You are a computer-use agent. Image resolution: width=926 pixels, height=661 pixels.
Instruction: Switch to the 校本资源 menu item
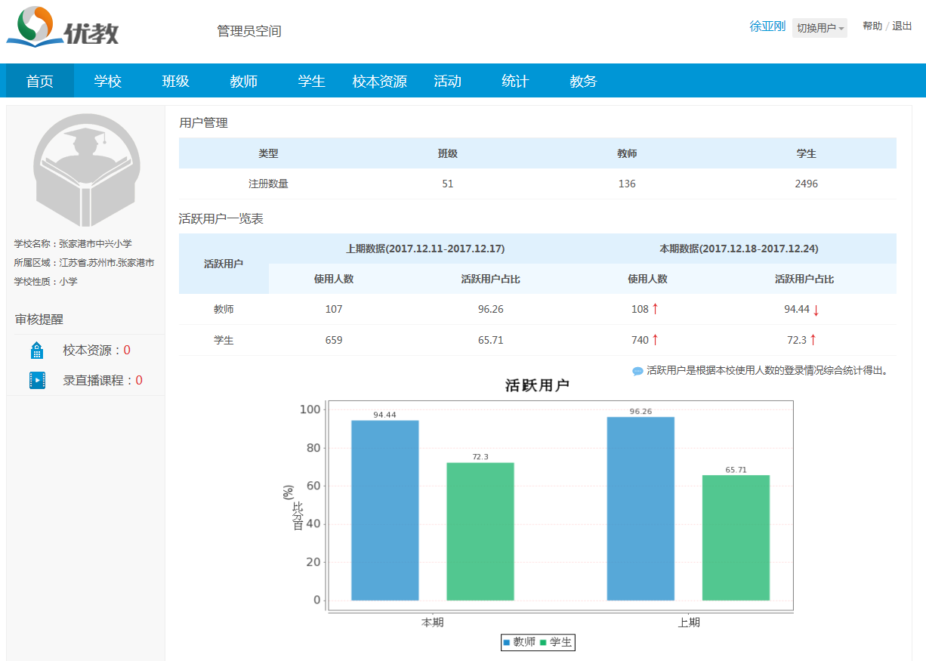(x=379, y=82)
